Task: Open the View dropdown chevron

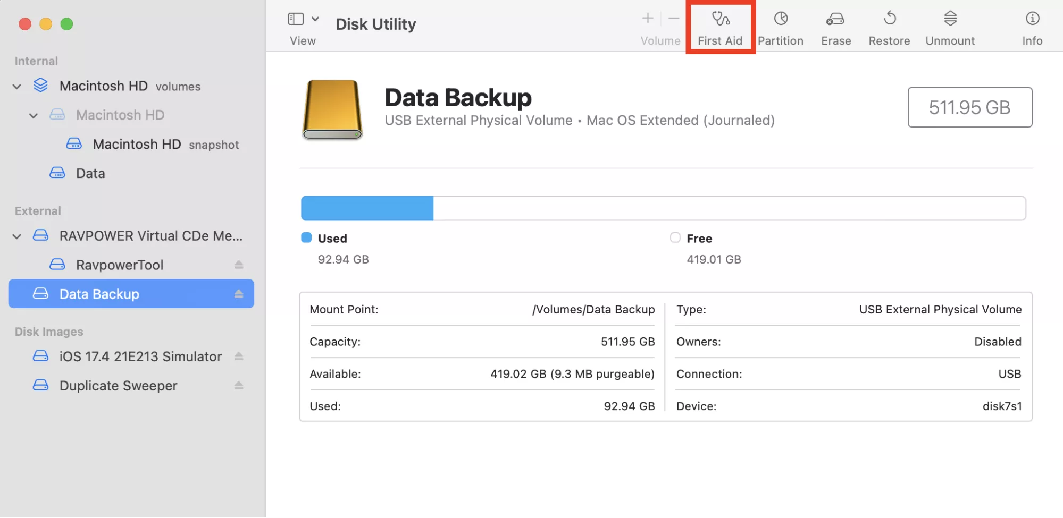Action: (x=315, y=19)
